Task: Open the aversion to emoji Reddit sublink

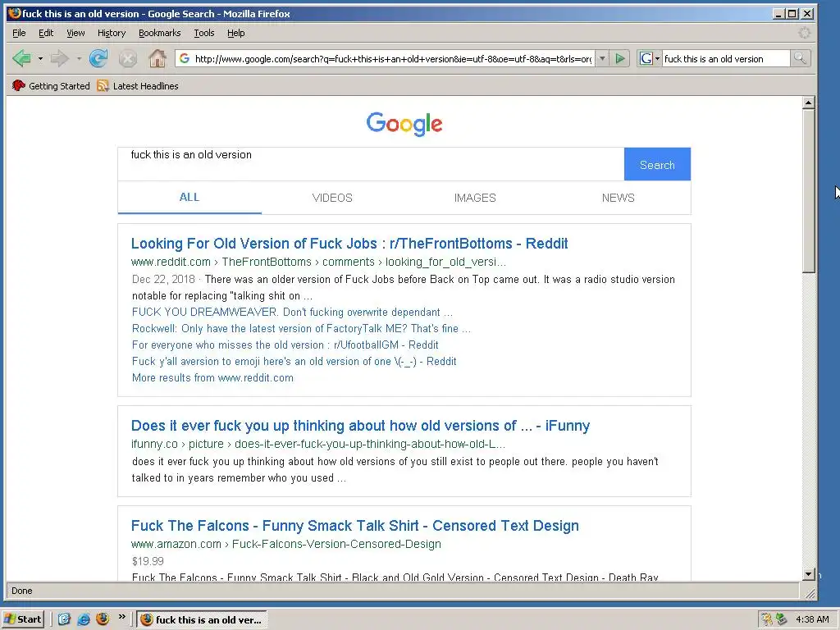Action: click(x=294, y=361)
